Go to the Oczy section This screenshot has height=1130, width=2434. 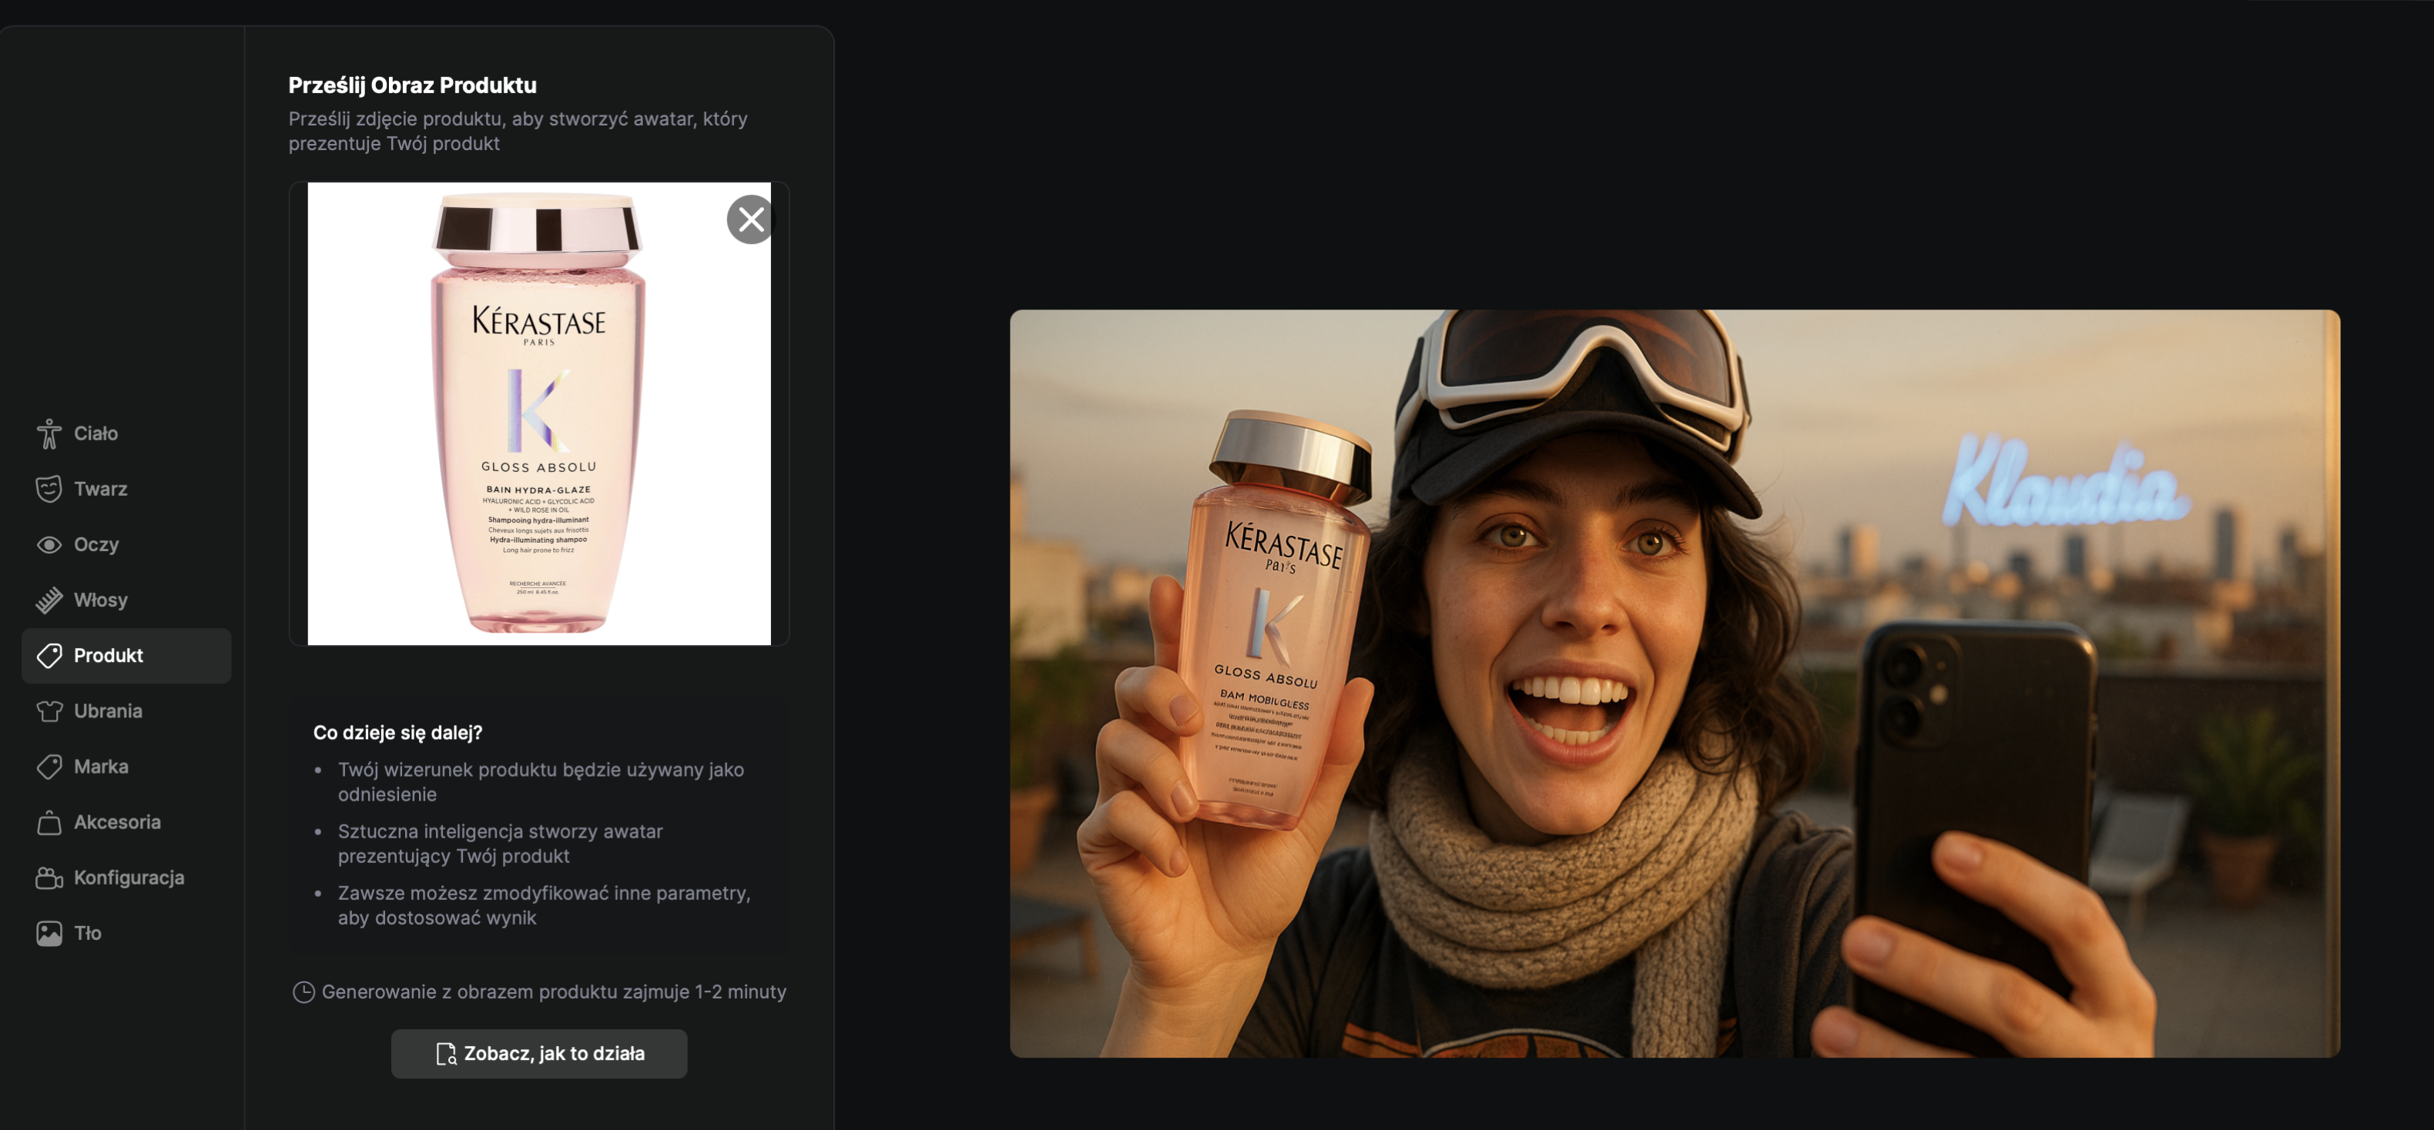(x=126, y=545)
